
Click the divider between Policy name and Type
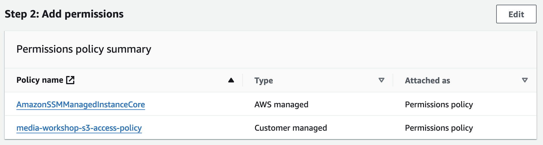click(243, 80)
